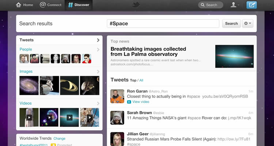This screenshot has width=274, height=146.
Task: Click the View video link
Action: (141, 102)
